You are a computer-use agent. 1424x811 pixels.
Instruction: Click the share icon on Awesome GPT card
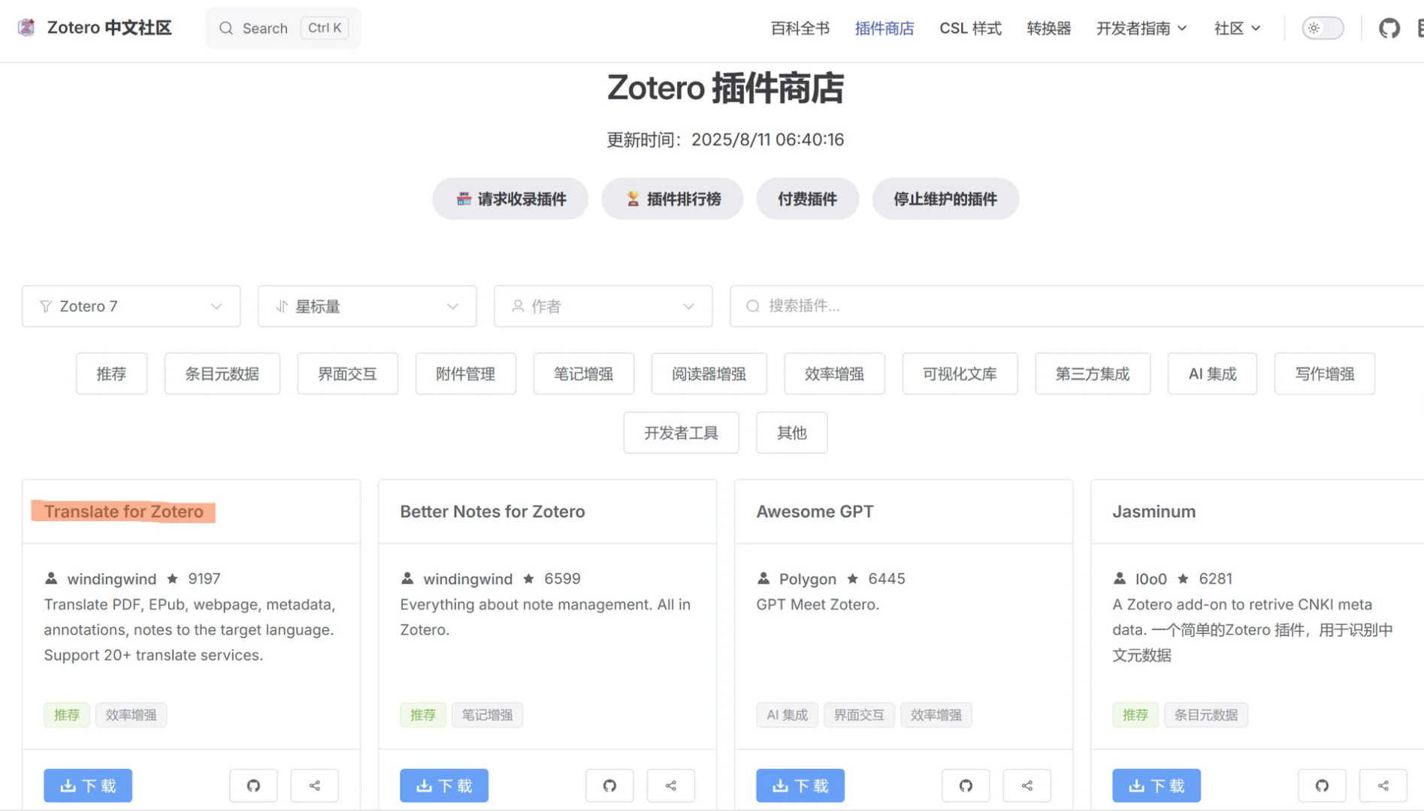[x=1026, y=785]
